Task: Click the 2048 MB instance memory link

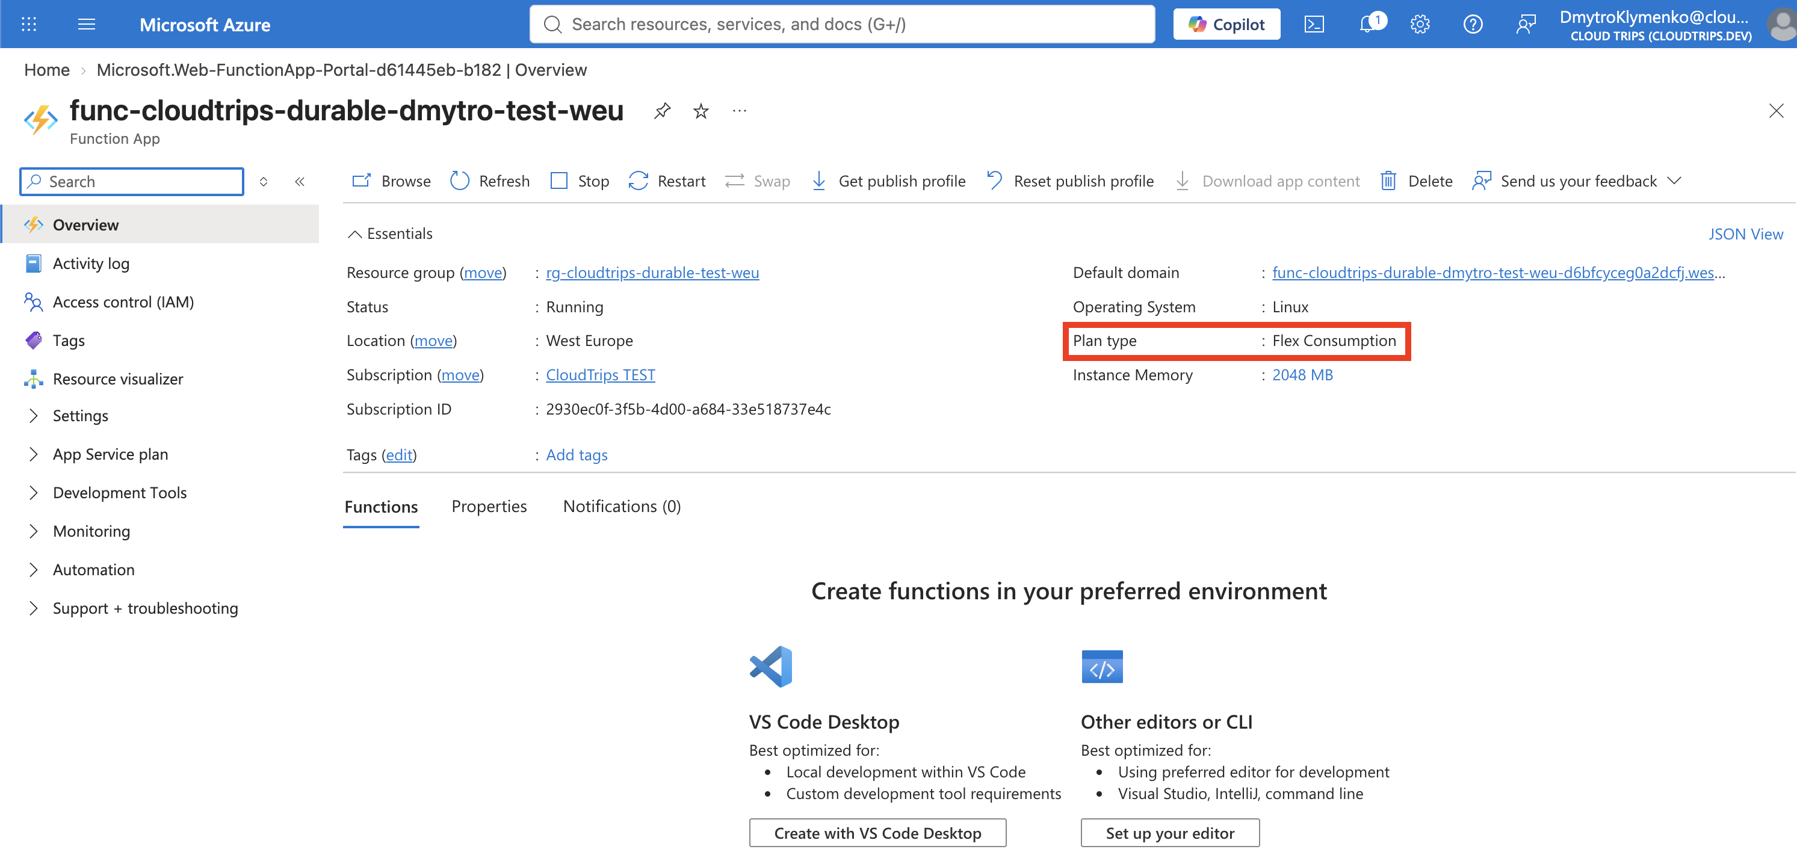Action: (1302, 375)
